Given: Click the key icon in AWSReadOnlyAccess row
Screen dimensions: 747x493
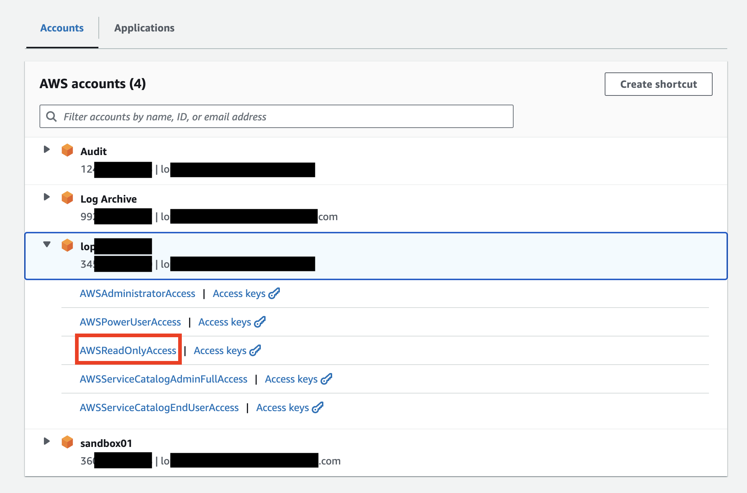Looking at the screenshot, I should pyautogui.click(x=255, y=350).
